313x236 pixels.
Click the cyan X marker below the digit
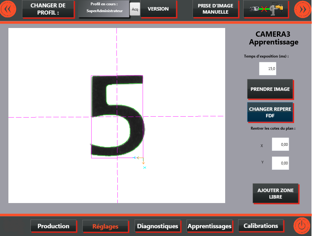[145, 168]
